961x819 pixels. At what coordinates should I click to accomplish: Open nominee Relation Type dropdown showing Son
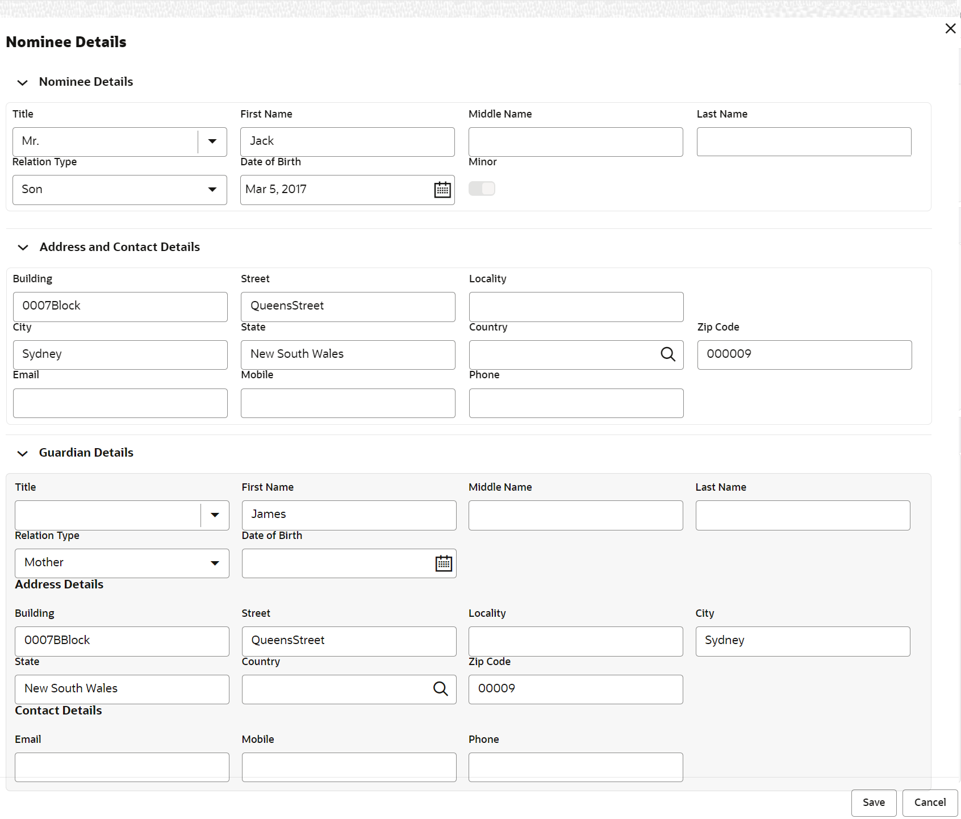(x=120, y=190)
